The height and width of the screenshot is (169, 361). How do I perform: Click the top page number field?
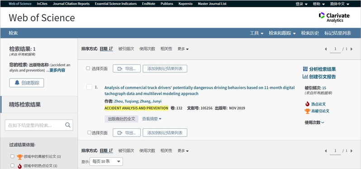click(335, 49)
